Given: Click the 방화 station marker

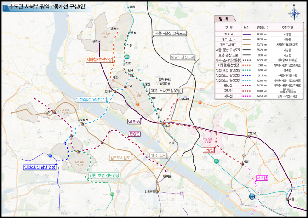Looking at the screenshot, I should click(x=164, y=176).
